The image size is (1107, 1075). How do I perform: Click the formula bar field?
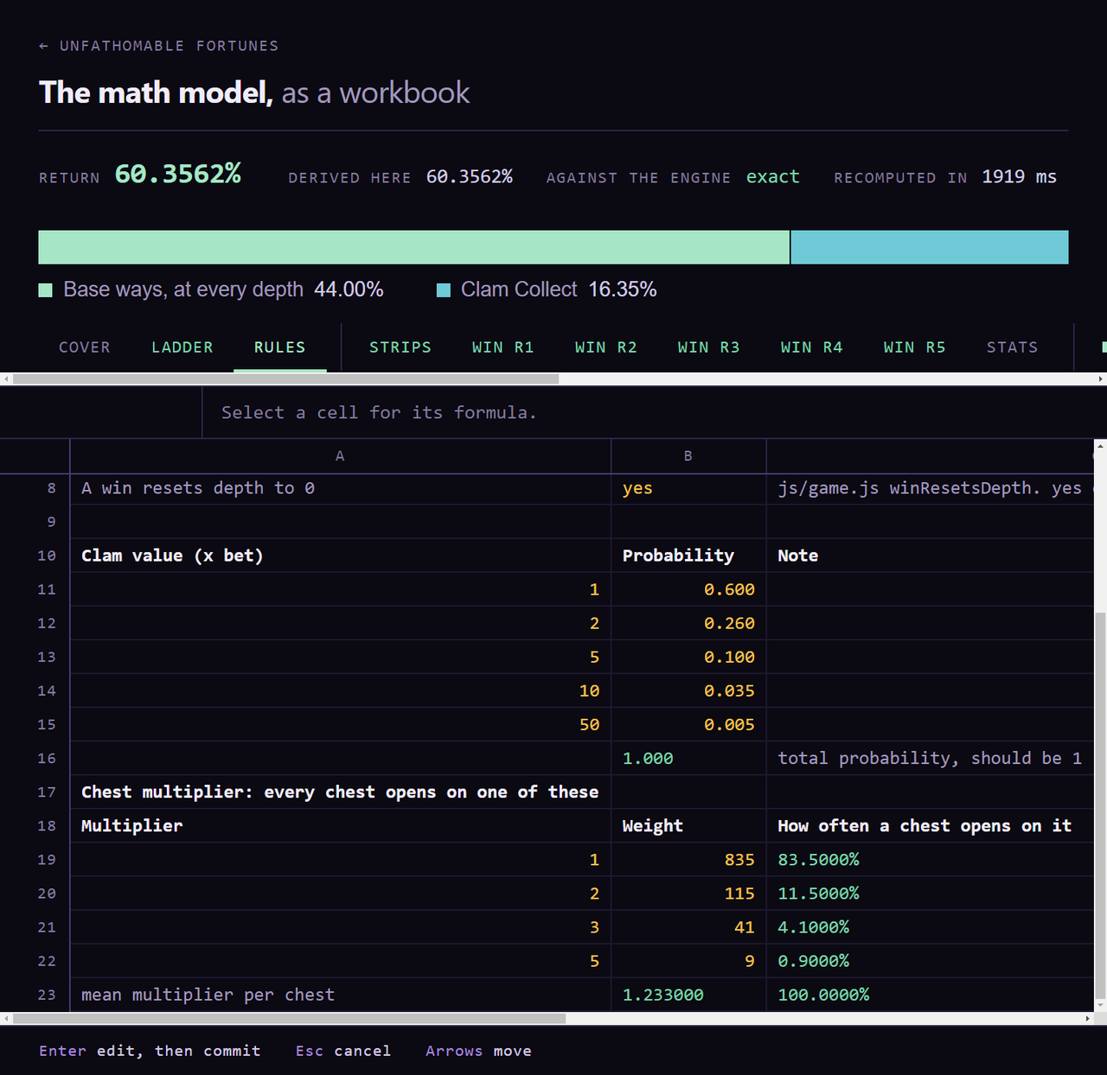coord(654,412)
